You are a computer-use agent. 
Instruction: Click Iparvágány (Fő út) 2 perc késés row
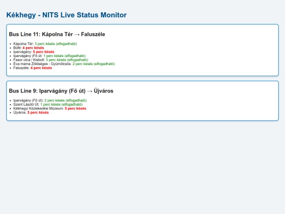tap(50, 100)
